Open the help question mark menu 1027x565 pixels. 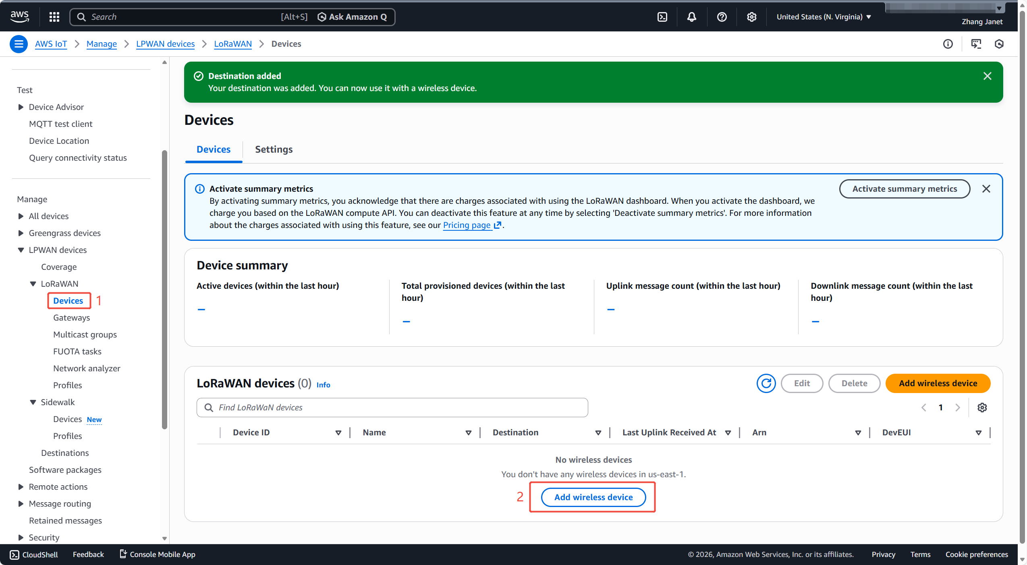pos(722,17)
